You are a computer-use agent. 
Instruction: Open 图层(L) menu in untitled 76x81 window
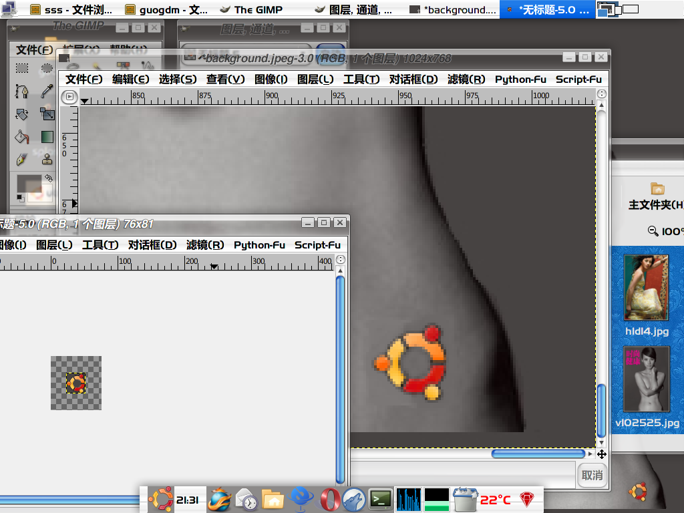[54, 245]
